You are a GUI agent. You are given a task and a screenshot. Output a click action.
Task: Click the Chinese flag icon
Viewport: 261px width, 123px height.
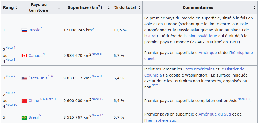coord(24,101)
